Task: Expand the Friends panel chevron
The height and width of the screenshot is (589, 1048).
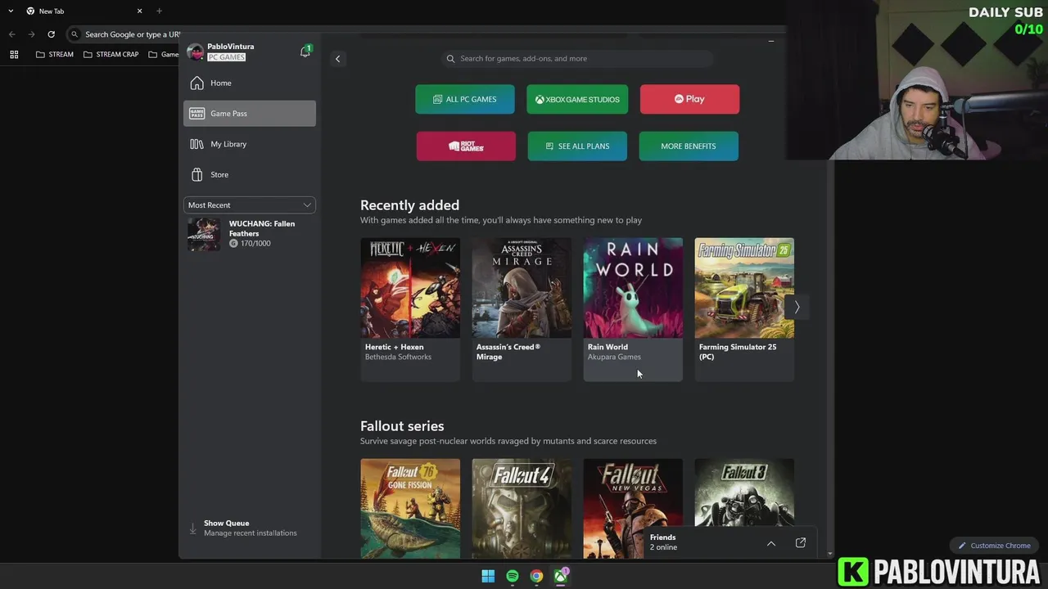Action: tap(771, 543)
